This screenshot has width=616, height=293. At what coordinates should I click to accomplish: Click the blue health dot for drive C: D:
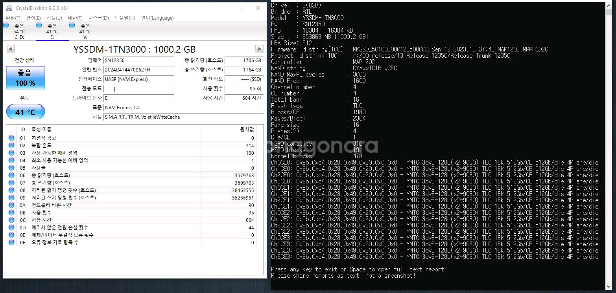click(6, 25)
